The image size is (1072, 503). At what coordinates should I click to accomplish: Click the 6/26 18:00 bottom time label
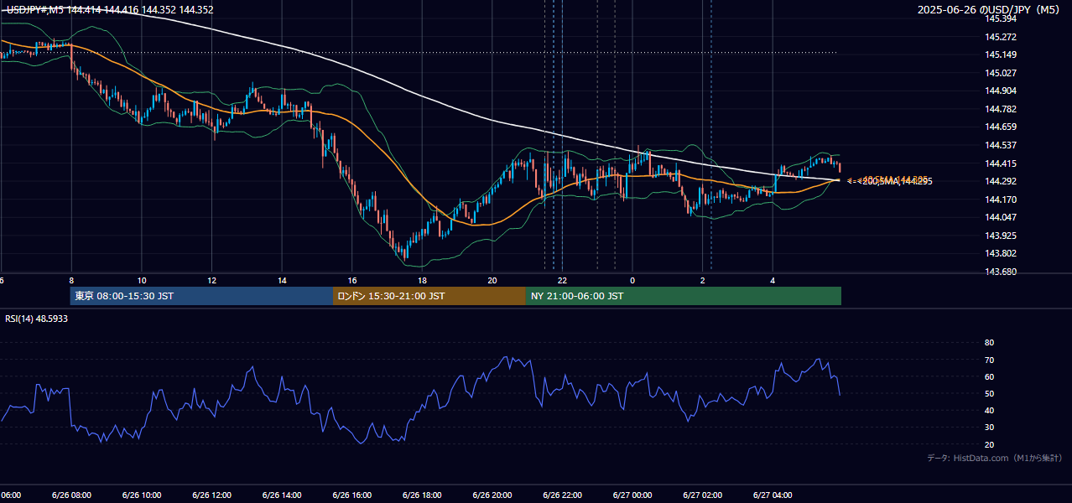point(422,495)
